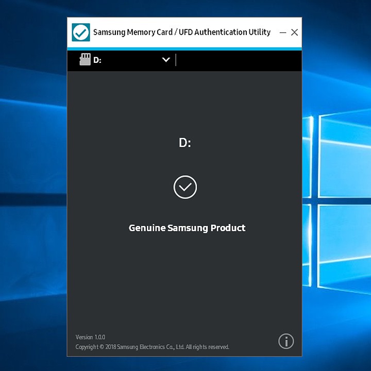Click empty black bar right of separator
The height and width of the screenshot is (371, 371).
(237, 60)
